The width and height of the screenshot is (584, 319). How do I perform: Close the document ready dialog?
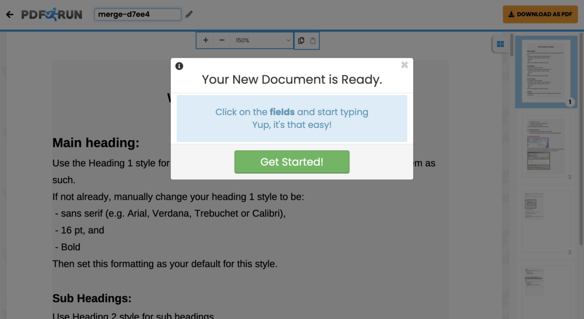[404, 65]
